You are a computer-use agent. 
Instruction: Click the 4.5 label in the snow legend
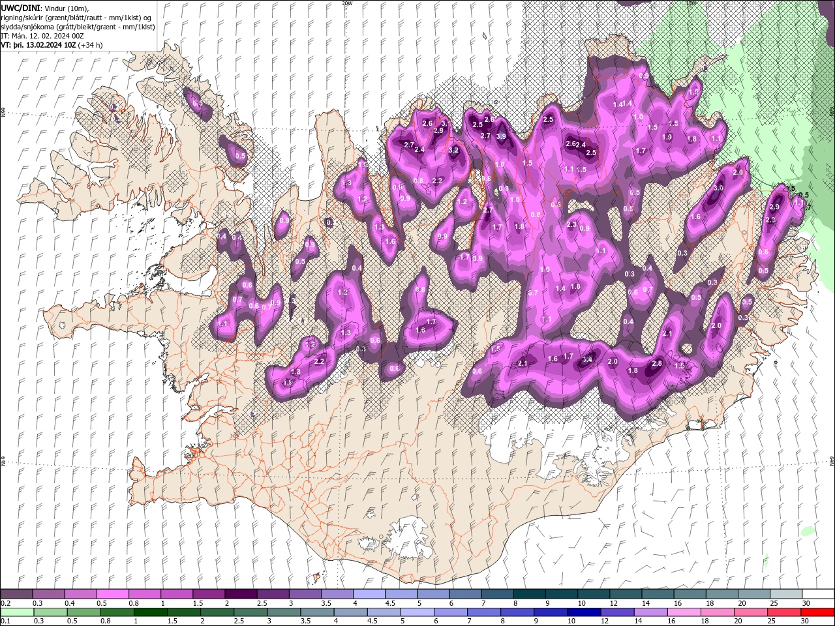[x=391, y=603]
